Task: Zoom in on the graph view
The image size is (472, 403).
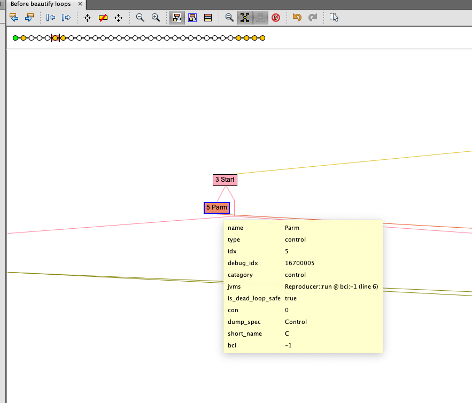Action: click(x=156, y=18)
